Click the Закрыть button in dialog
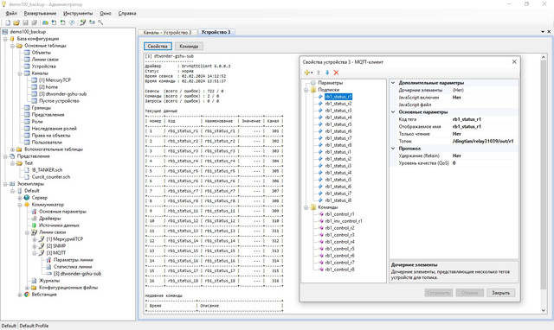 pyautogui.click(x=500, y=293)
